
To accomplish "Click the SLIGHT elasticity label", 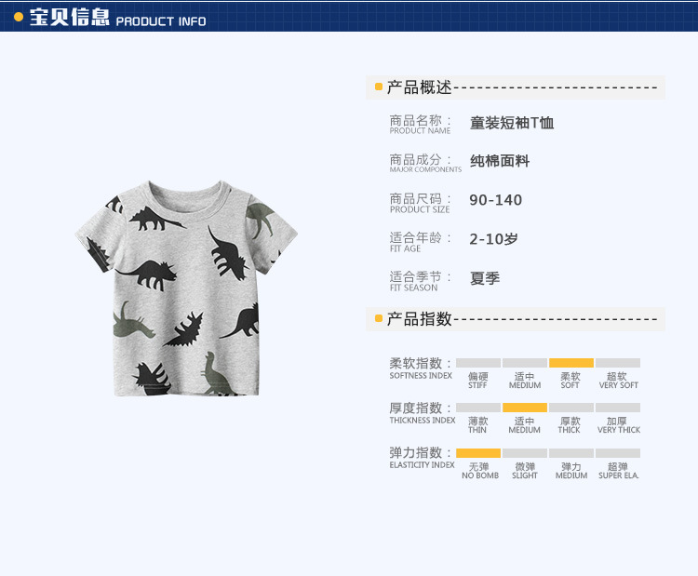I will point(524,476).
